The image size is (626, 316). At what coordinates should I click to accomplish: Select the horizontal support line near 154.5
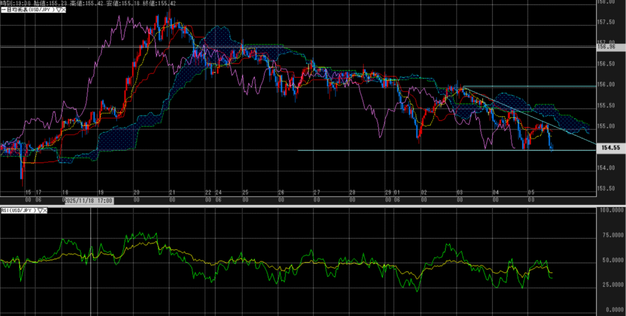[x=428, y=150]
